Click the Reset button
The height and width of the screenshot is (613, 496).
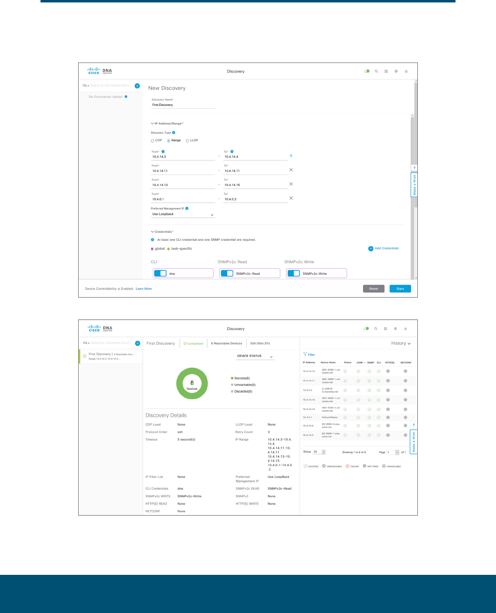374,289
